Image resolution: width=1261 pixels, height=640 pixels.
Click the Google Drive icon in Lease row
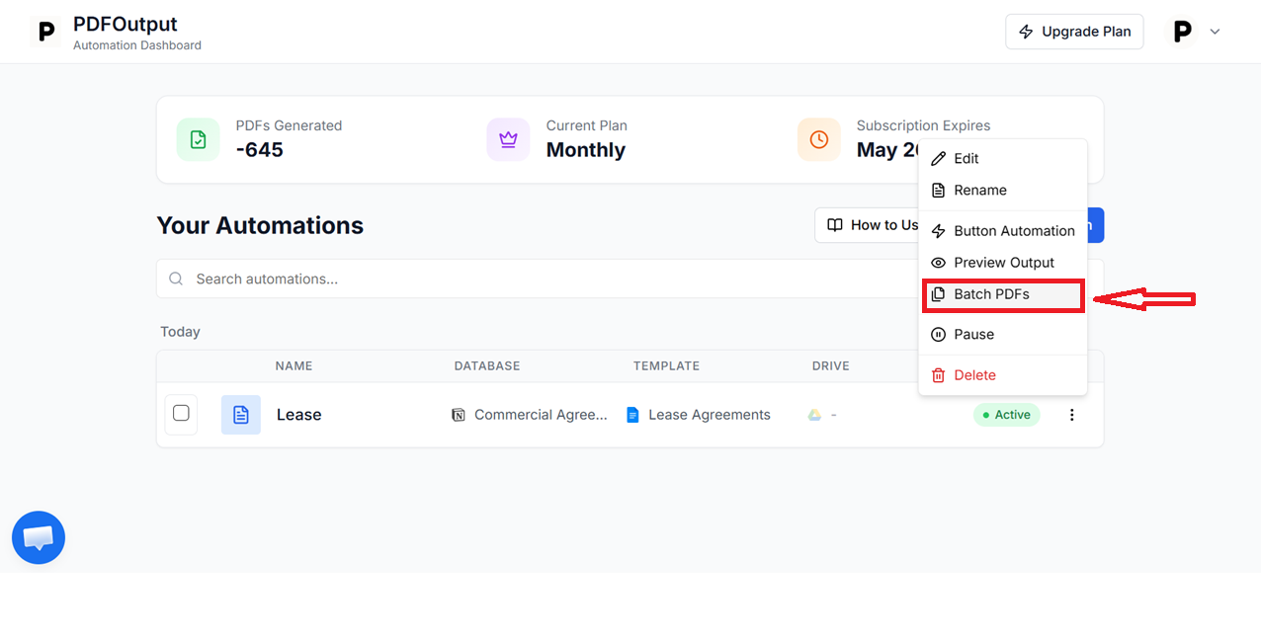[814, 415]
